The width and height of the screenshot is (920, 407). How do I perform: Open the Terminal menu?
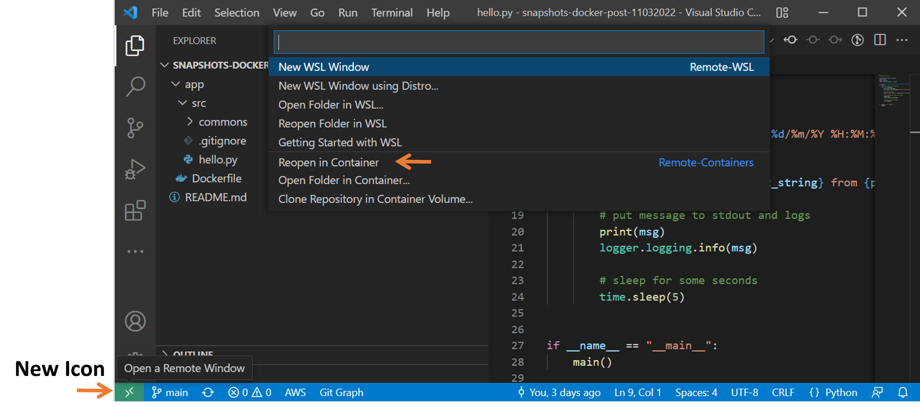[x=392, y=12]
